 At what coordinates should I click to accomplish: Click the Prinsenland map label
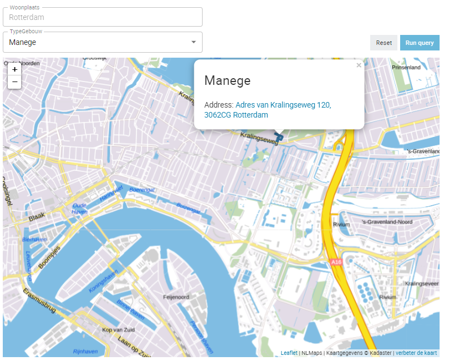[x=406, y=68]
